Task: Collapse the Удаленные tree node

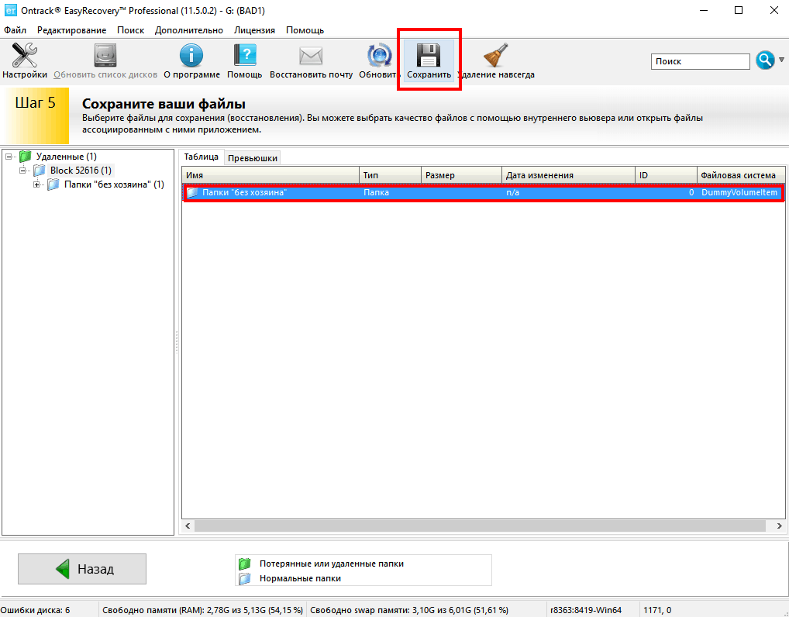Action: click(x=9, y=157)
